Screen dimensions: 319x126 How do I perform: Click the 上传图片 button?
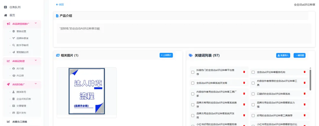(x=166, y=55)
